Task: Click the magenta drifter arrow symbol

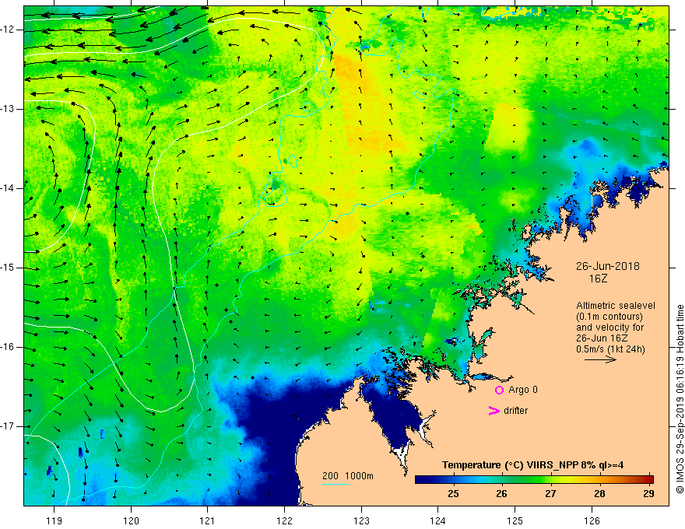Action: pyautogui.click(x=494, y=411)
